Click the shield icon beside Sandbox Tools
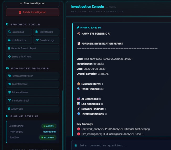171x150 pixels. (7, 24)
